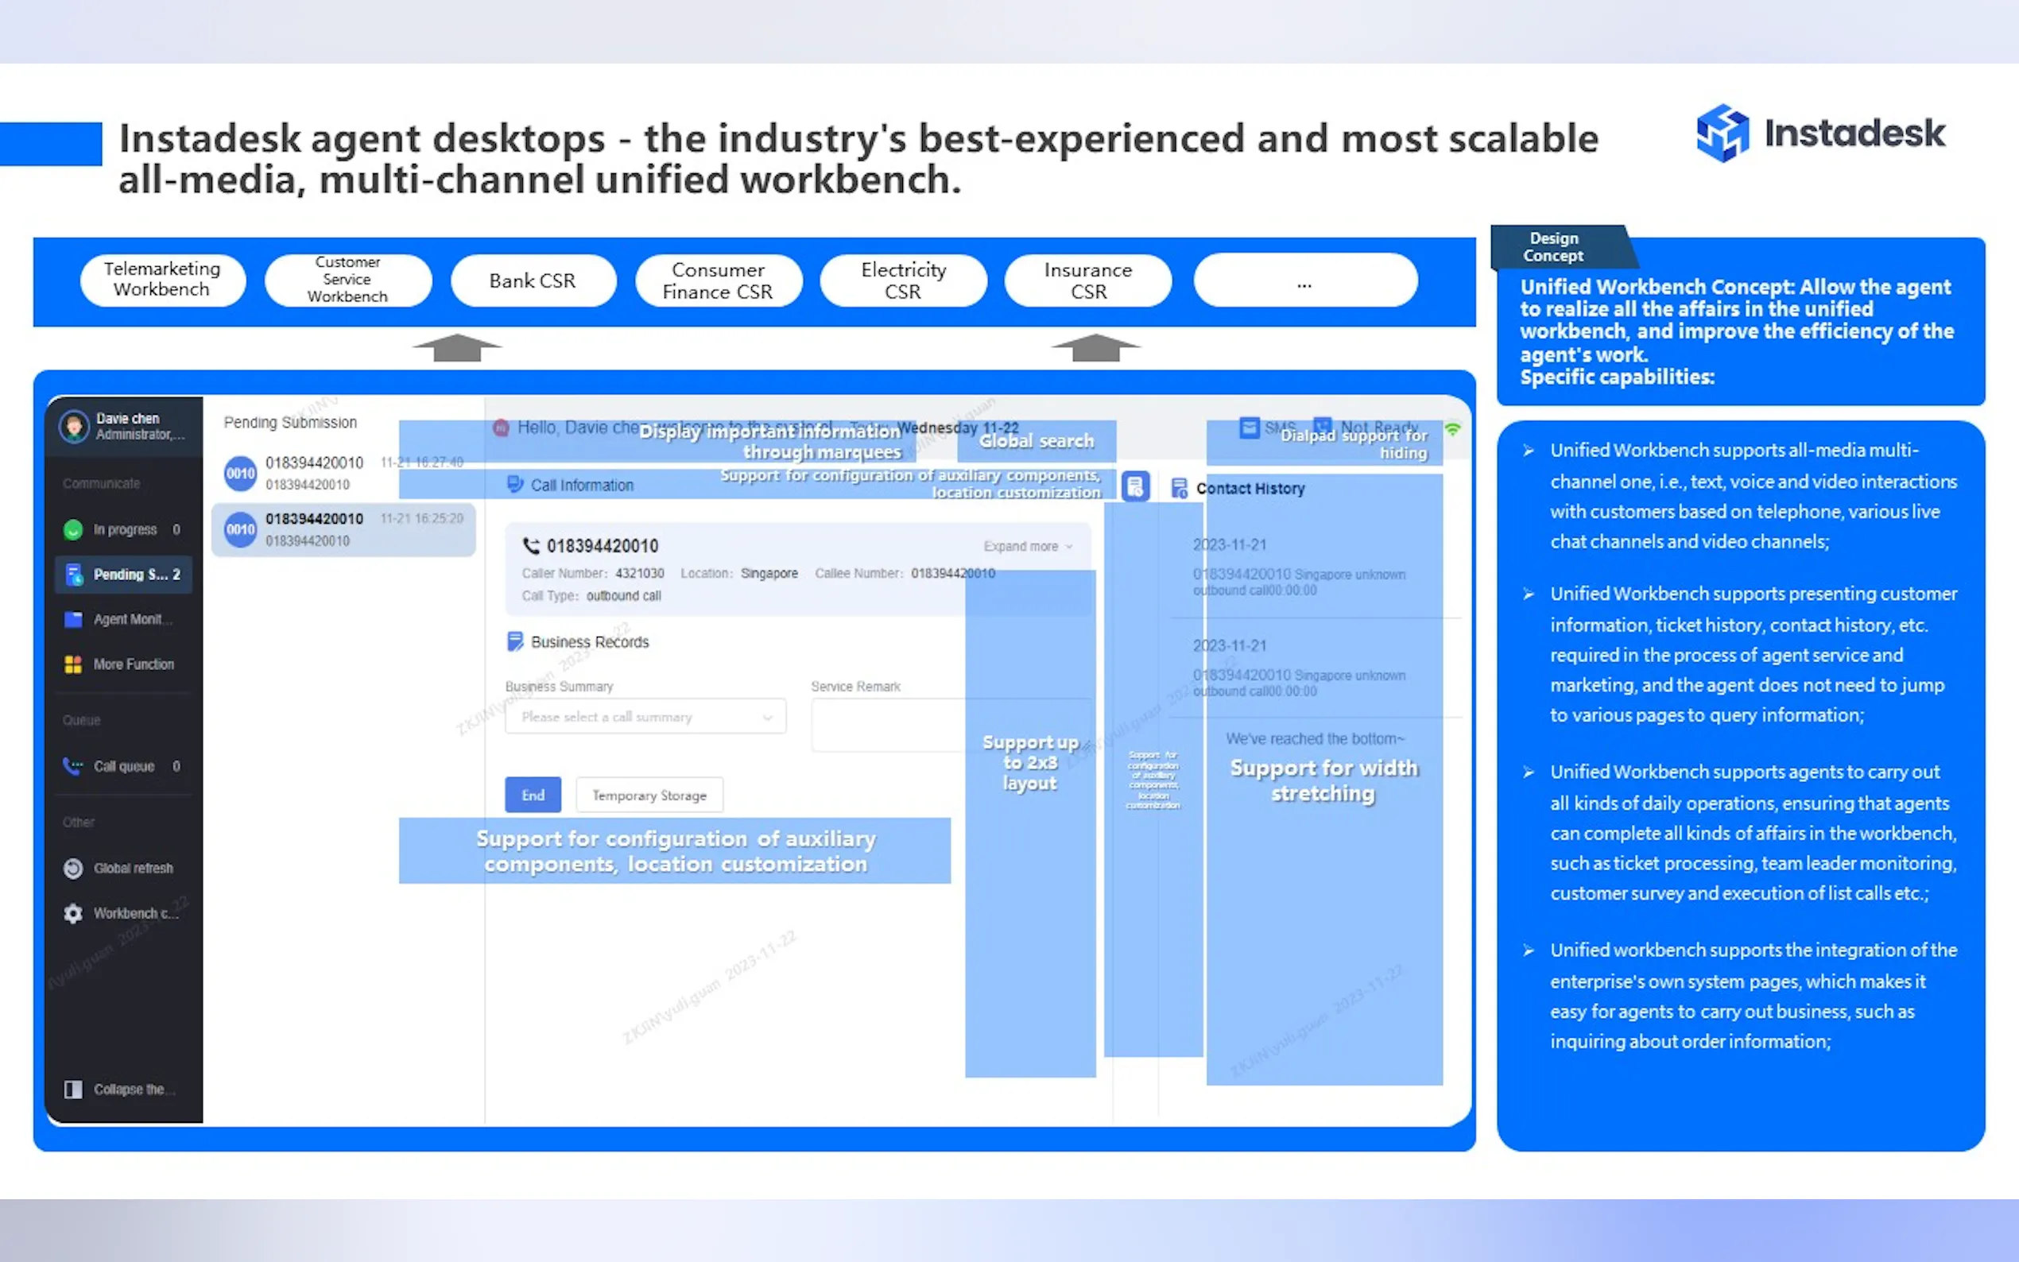The image size is (2019, 1262).
Task: Click the phone icon beside 018394420010
Action: [x=530, y=546]
